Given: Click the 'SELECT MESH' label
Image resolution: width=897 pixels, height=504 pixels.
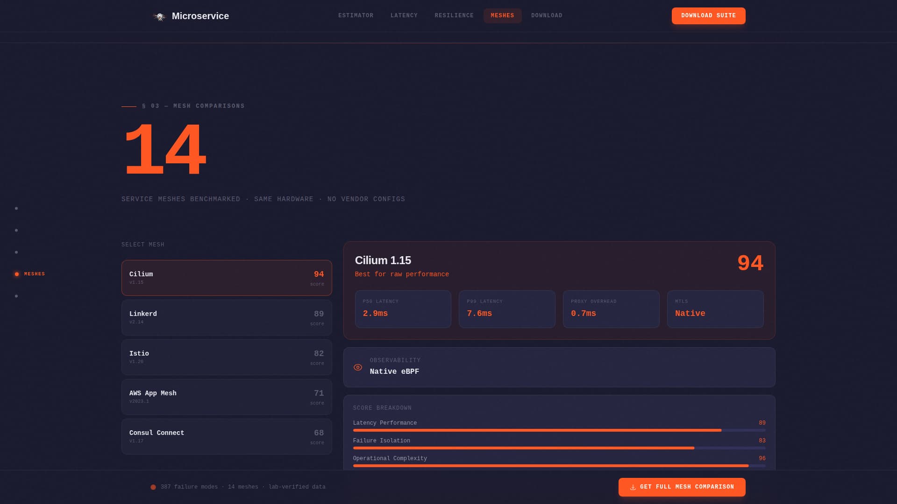Looking at the screenshot, I should tap(143, 245).
